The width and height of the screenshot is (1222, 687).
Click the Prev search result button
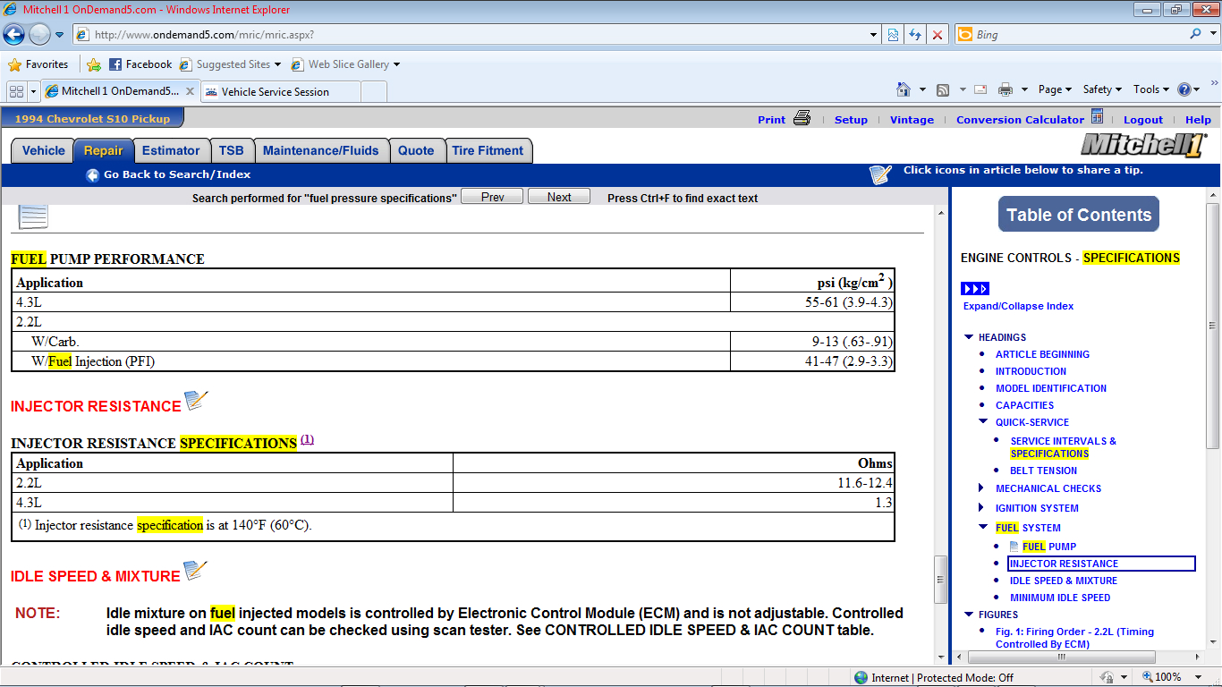[492, 197]
